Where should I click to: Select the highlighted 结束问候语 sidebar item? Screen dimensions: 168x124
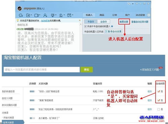pos(13,122)
